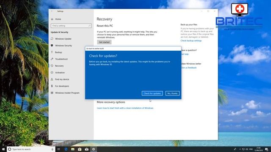Click the Update & Security heading
The width and height of the screenshot is (271, 152).
pos(59,32)
